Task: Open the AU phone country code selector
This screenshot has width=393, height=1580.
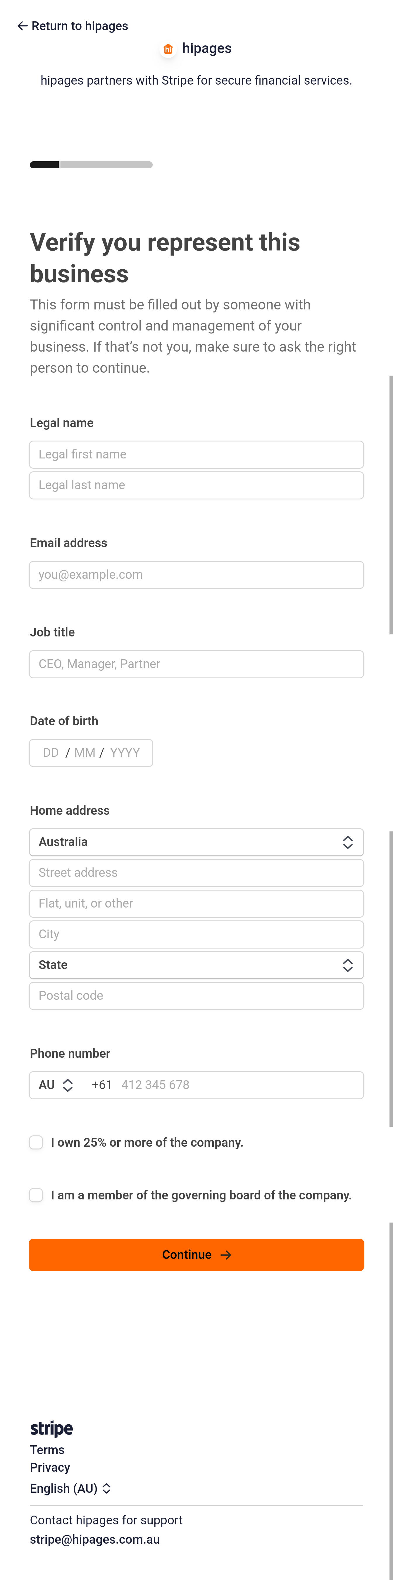Action: click(56, 1085)
